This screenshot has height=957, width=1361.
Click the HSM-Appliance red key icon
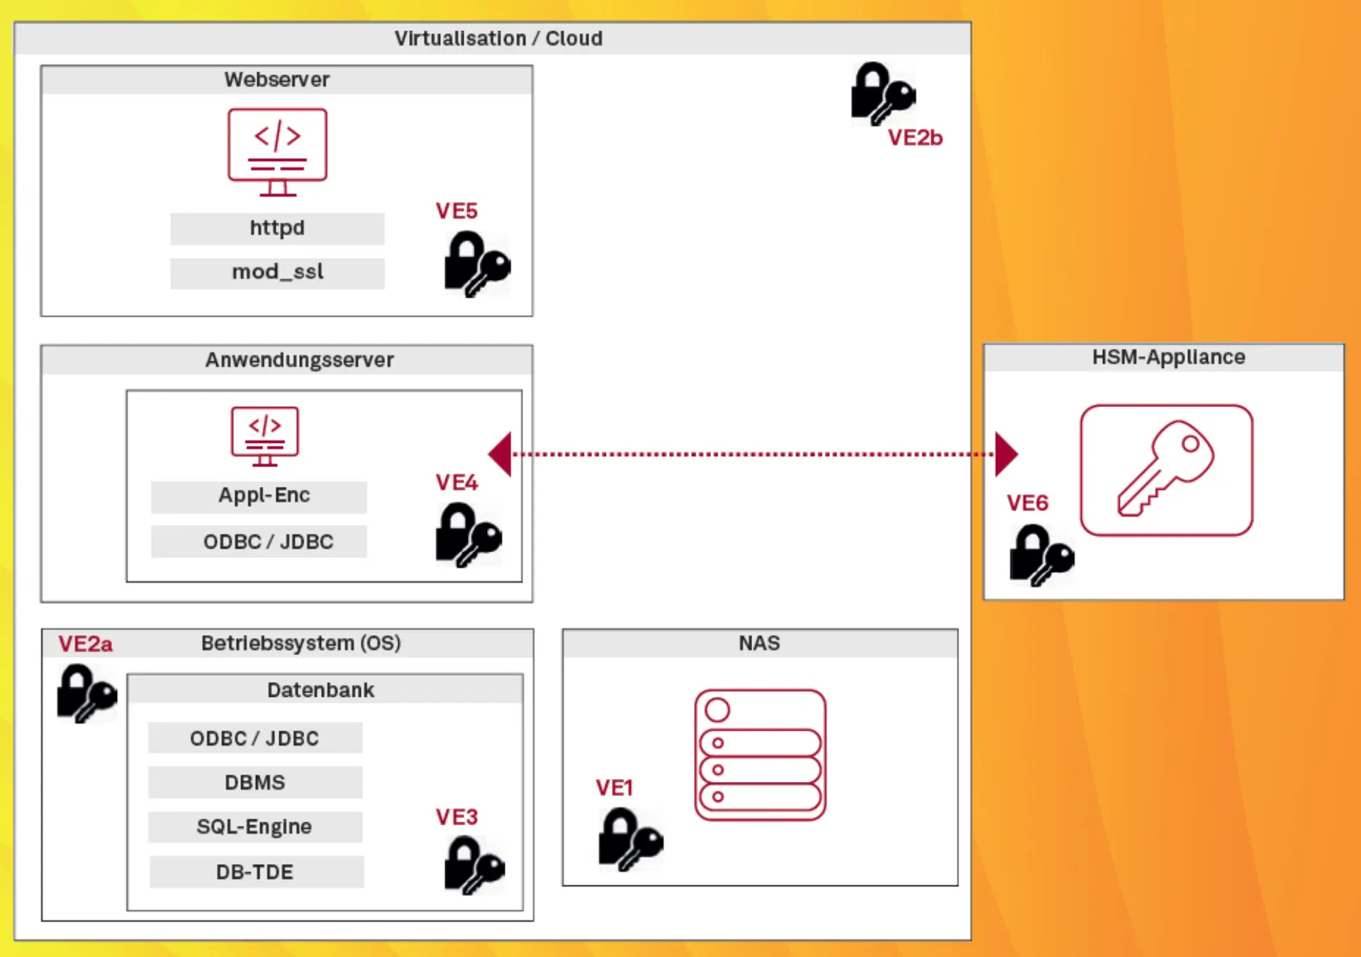pyautogui.click(x=1166, y=470)
